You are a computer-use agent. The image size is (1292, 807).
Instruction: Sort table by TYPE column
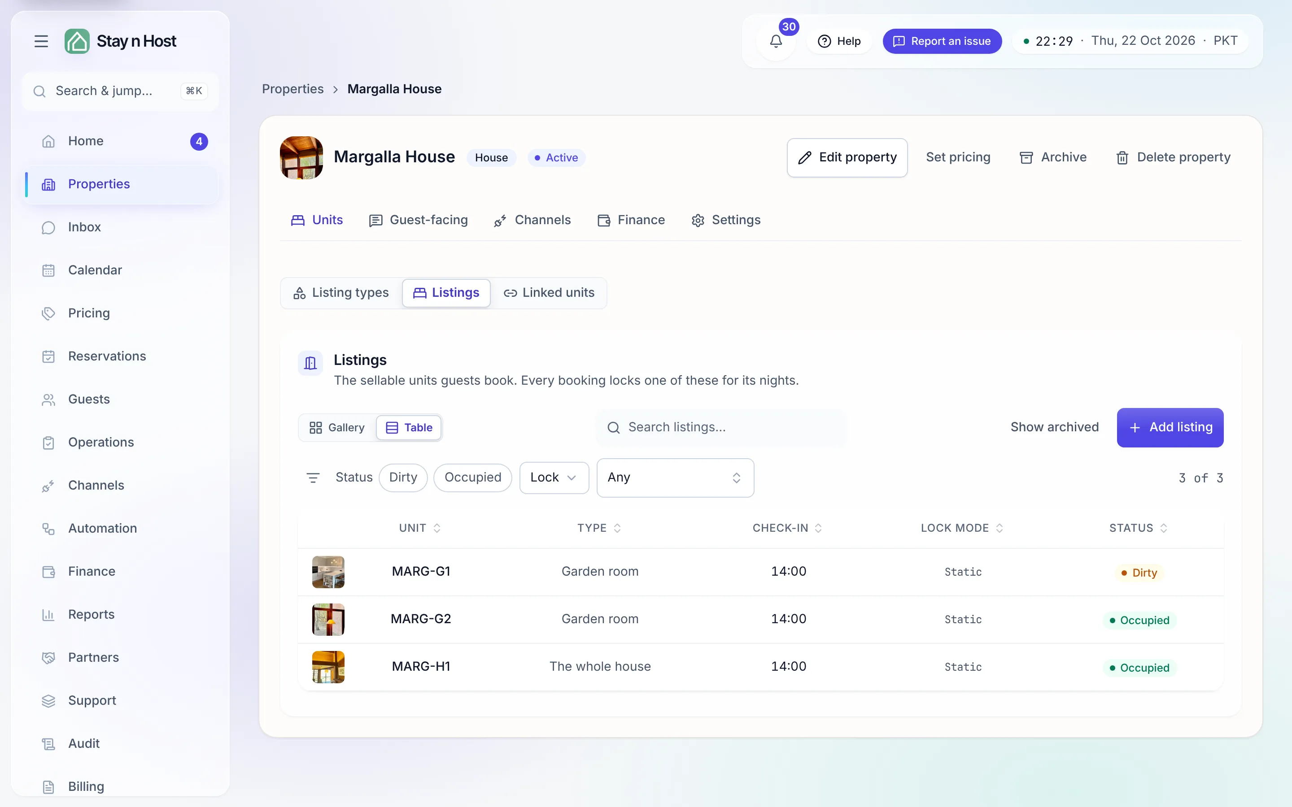tap(599, 529)
